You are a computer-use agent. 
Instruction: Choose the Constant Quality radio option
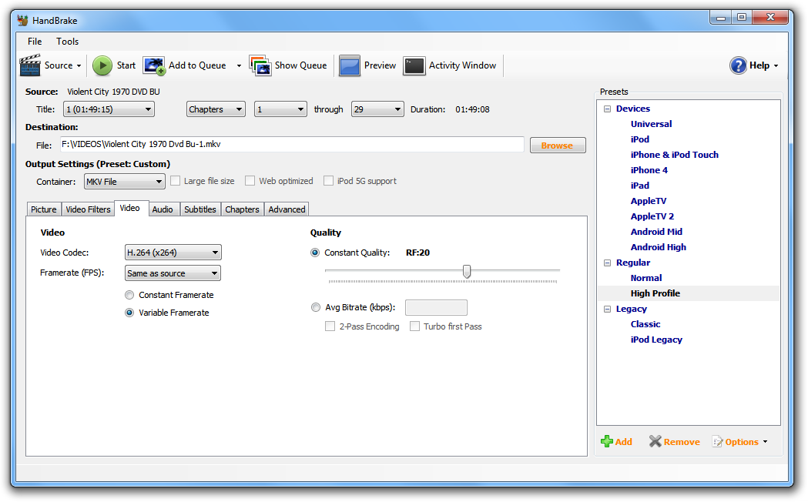coord(315,253)
